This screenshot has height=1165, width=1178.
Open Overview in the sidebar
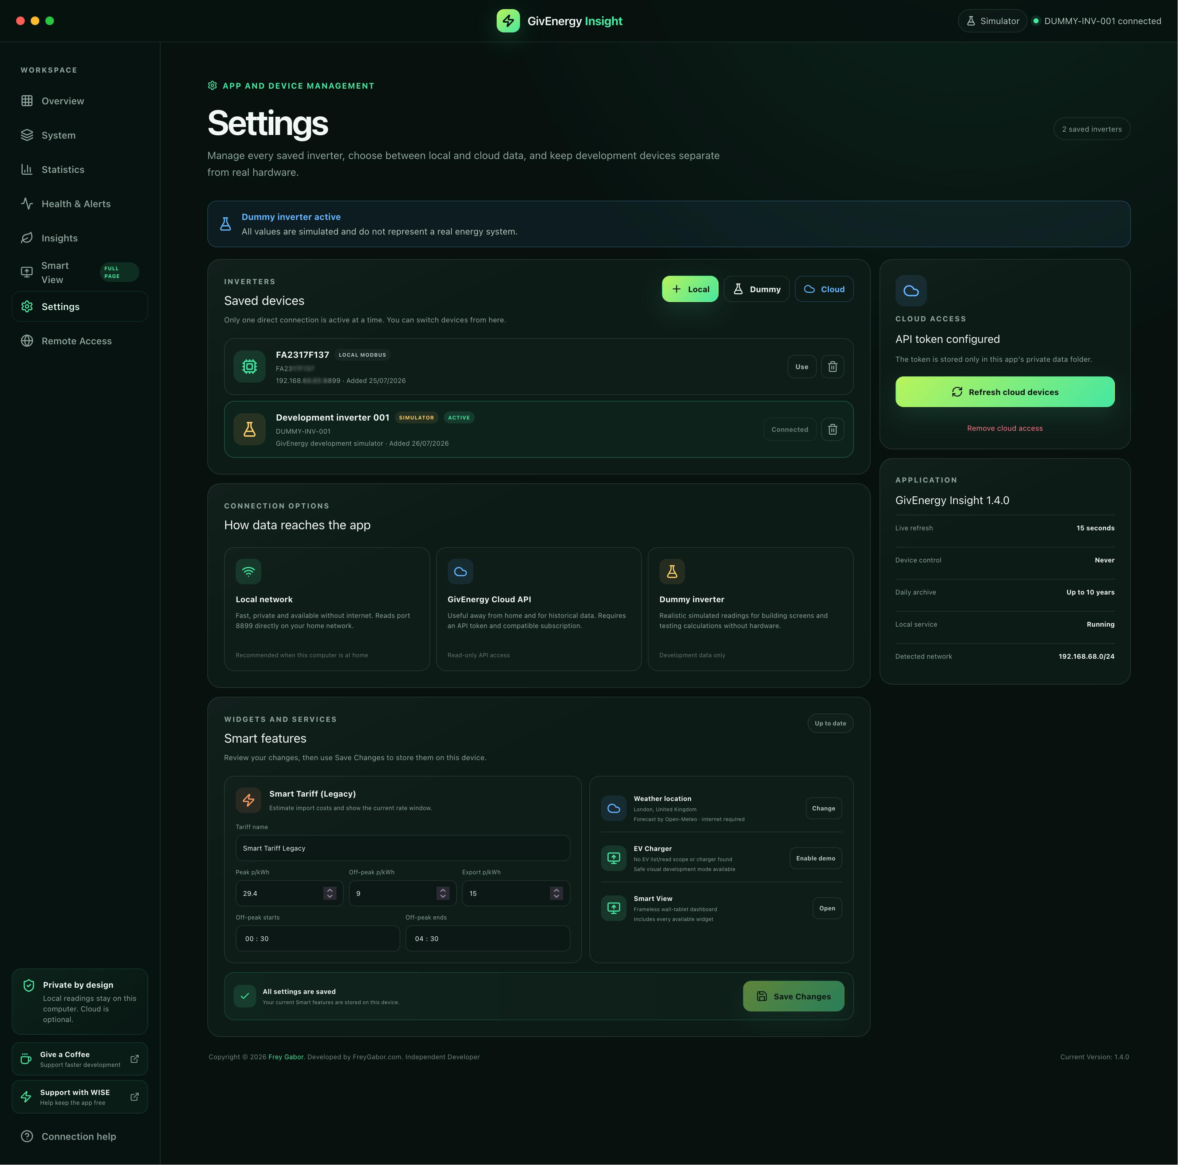tap(80, 101)
